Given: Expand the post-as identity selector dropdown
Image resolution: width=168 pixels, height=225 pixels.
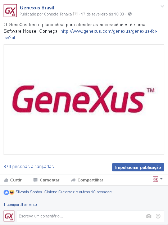Looking at the screenshot, I should pos(158,179).
